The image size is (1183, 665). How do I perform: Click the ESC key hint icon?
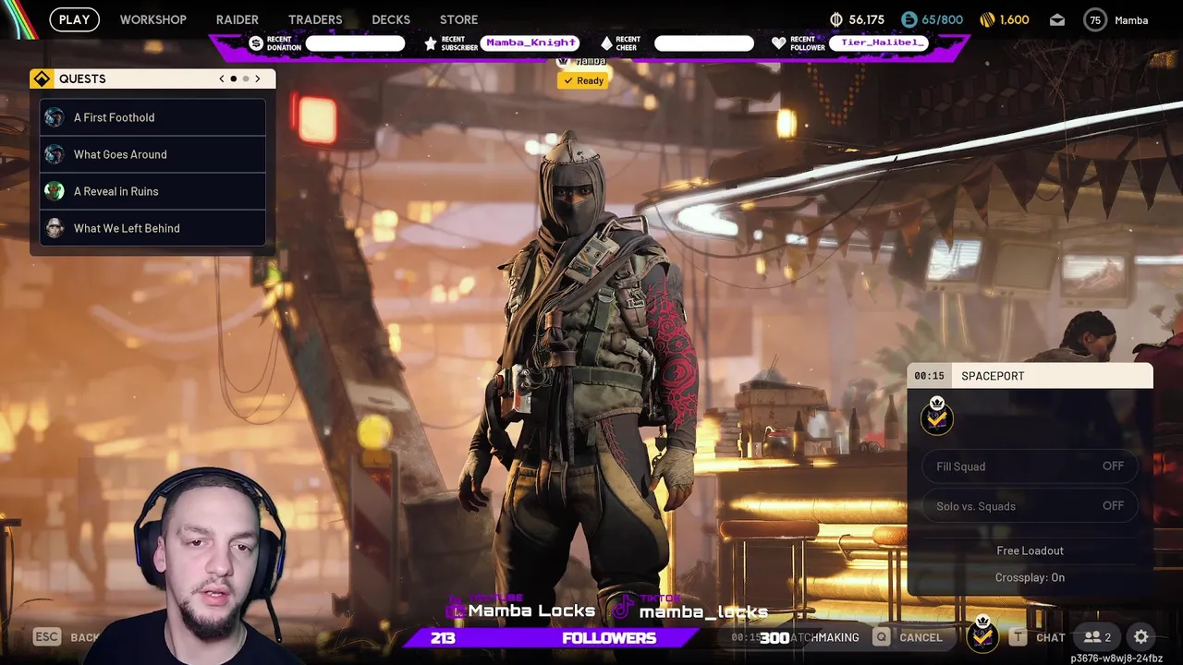point(47,636)
